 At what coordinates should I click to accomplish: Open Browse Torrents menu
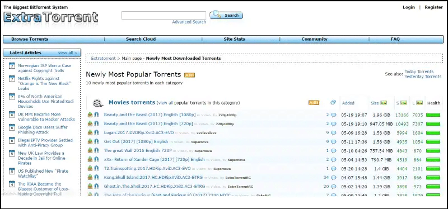[30, 39]
